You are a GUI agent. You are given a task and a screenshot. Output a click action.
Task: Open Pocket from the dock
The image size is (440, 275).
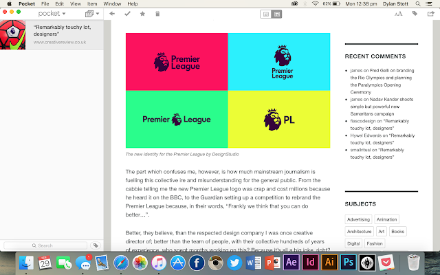pos(386,263)
